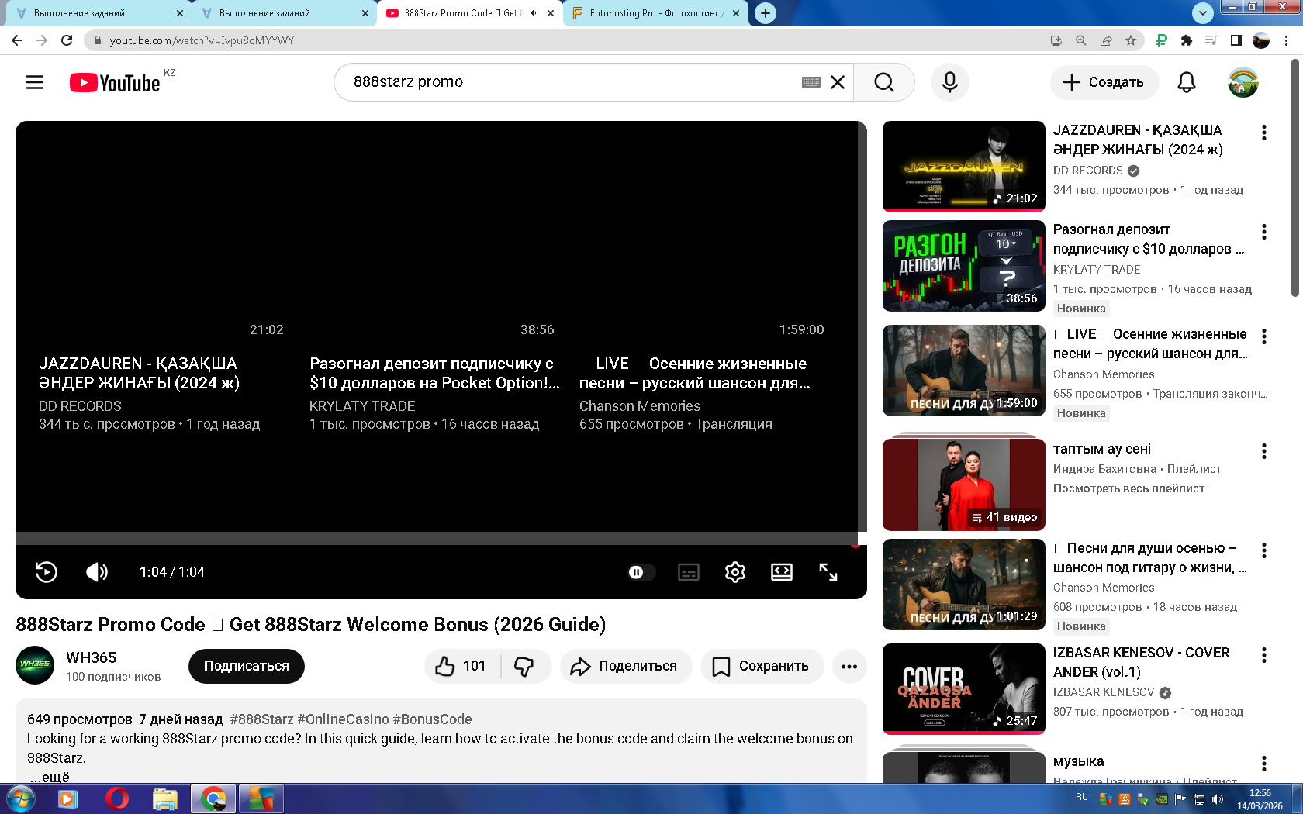The image size is (1303, 814).
Task: Click the replay video button
Action: pos(47,572)
